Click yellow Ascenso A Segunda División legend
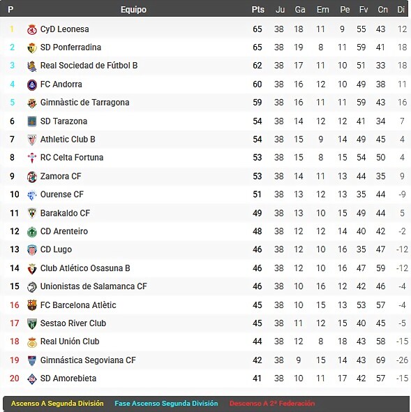411x412 pixels. 57,404
